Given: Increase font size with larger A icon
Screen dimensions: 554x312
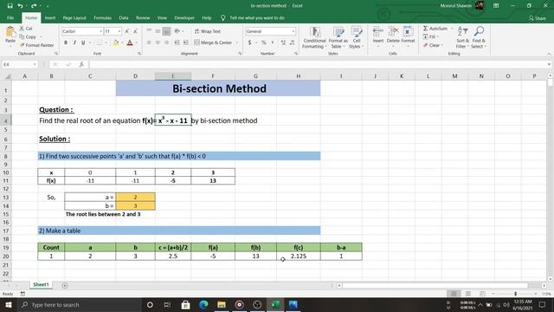Looking at the screenshot, I should [x=127, y=31].
